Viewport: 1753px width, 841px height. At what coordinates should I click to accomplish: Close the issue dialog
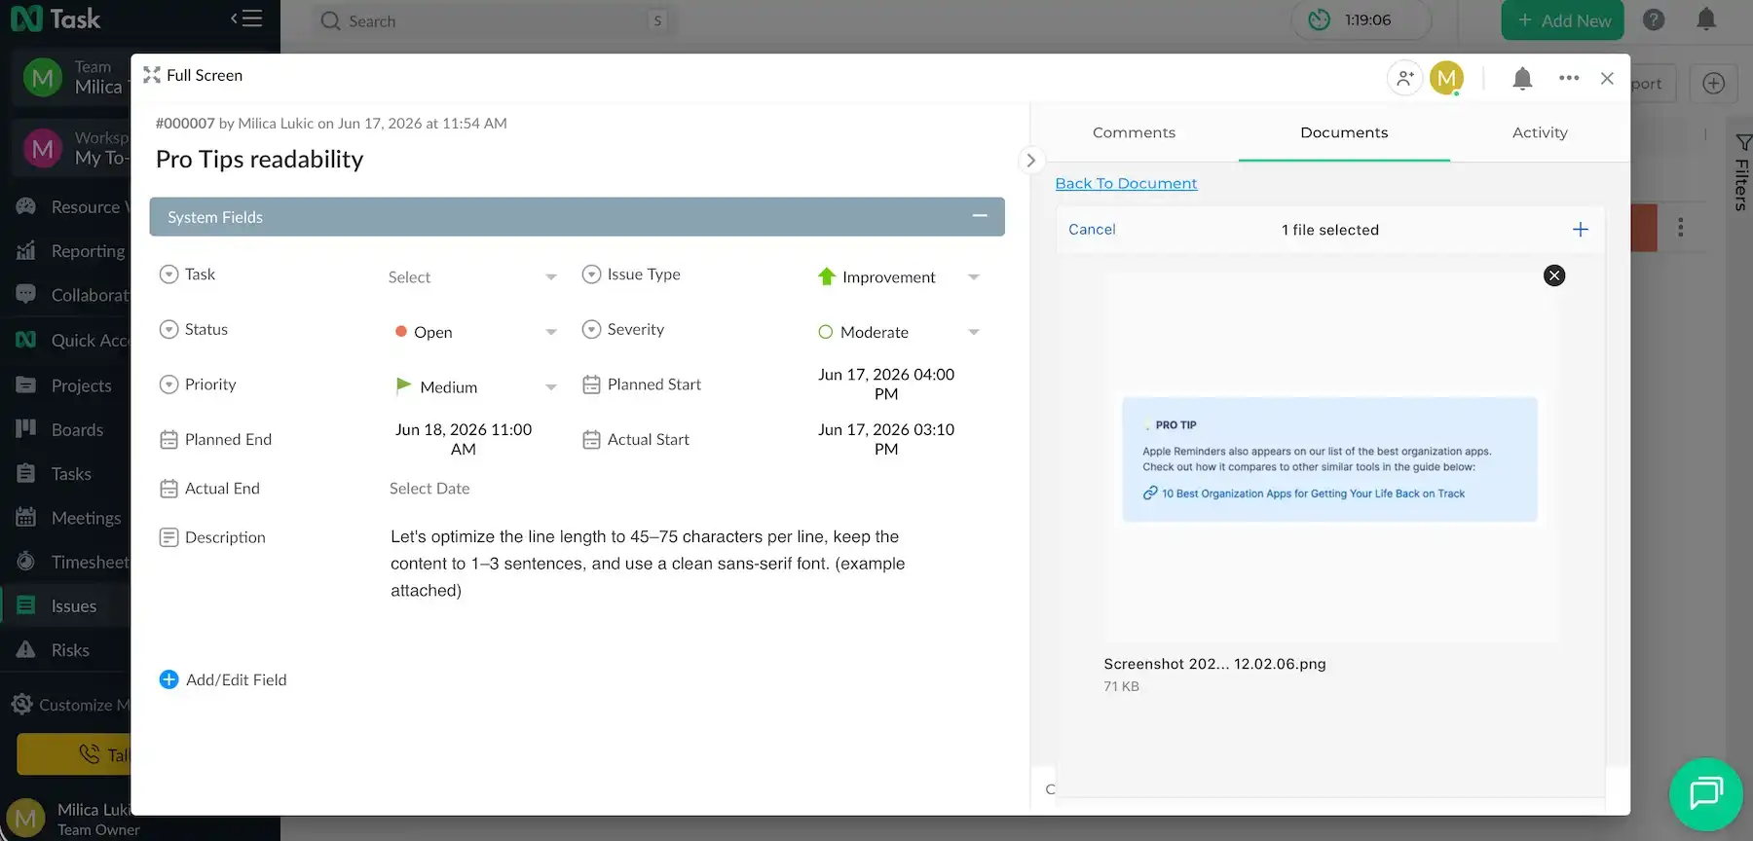coord(1607,78)
